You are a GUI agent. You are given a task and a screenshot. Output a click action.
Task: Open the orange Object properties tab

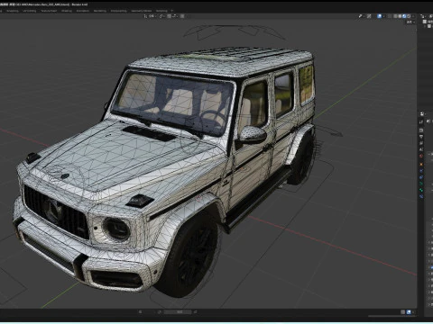point(421,165)
